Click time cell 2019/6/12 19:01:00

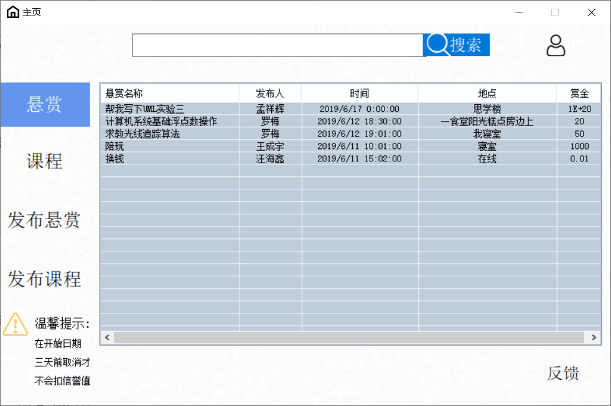click(x=360, y=133)
